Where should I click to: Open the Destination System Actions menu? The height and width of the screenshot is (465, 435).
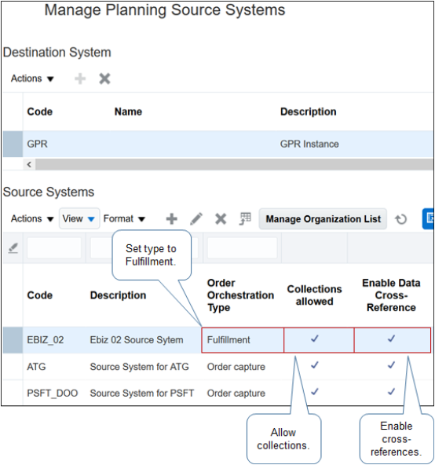[32, 79]
